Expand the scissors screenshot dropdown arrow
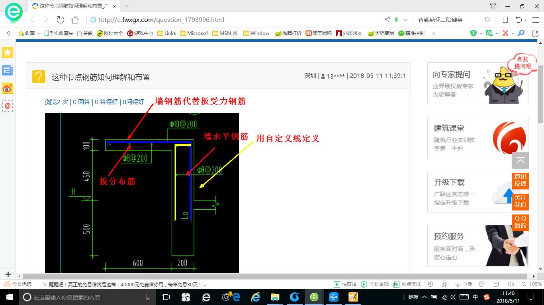 coord(513,34)
